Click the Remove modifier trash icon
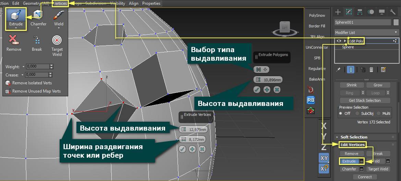 click(372, 70)
